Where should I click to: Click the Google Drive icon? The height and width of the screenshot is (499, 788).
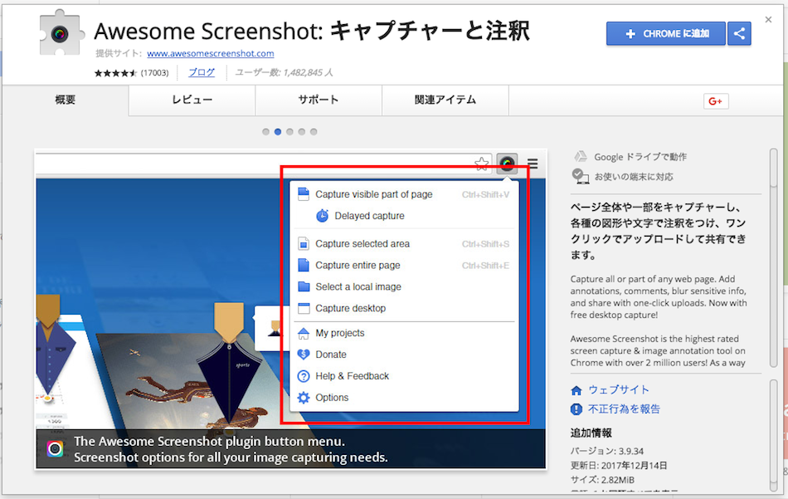point(581,156)
